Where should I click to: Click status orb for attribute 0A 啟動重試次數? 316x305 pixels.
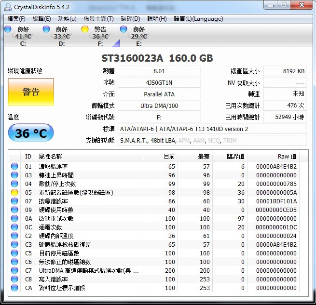tap(14, 218)
